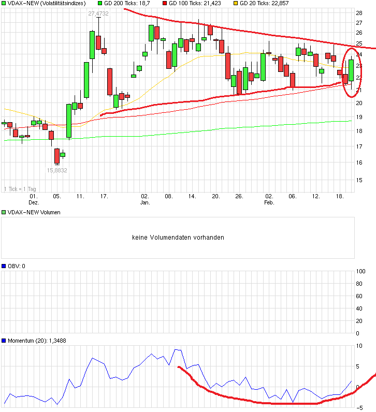Click the OBV axis value 100
The height and width of the screenshot is (412, 376).
pos(360,271)
